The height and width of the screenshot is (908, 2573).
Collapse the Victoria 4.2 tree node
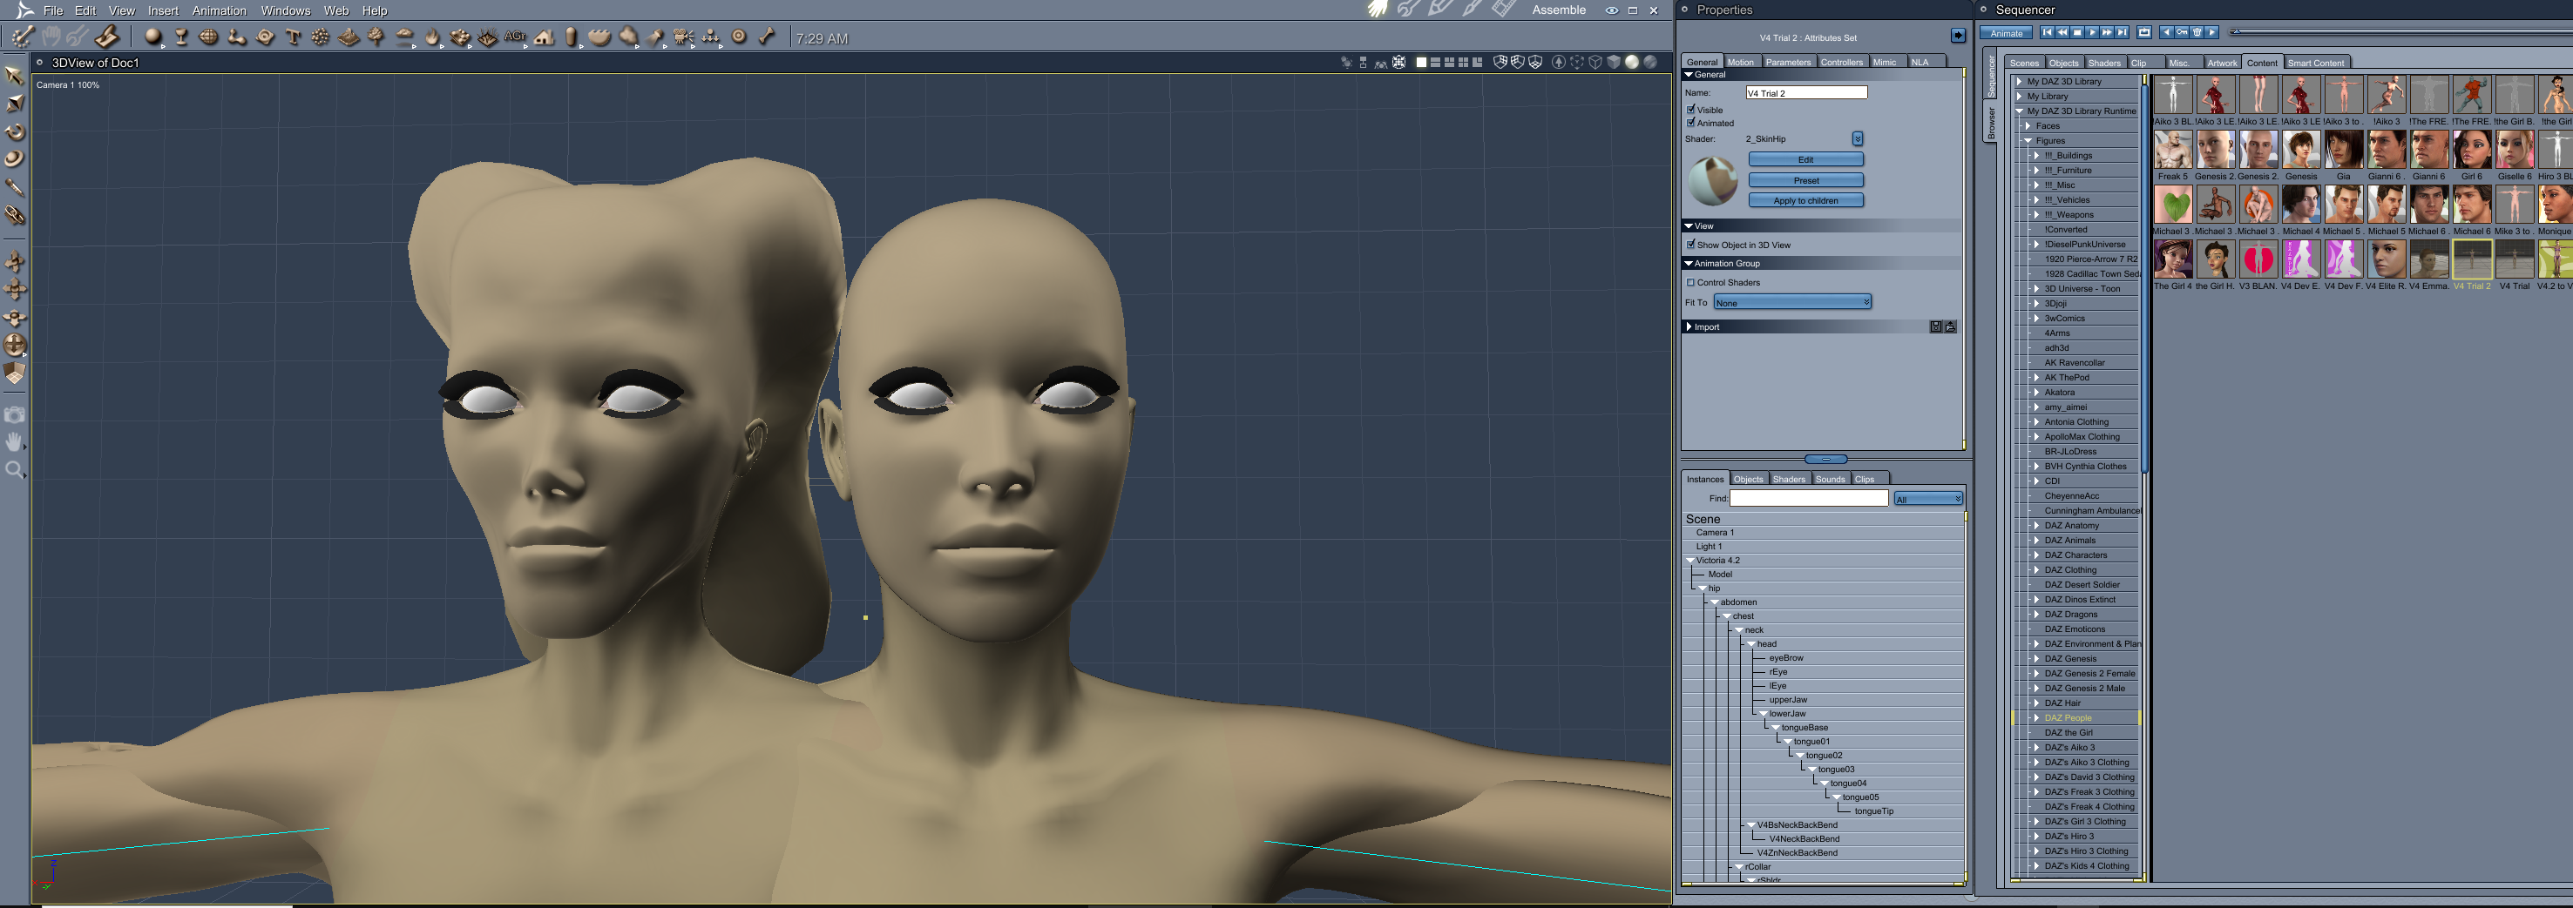1690,561
